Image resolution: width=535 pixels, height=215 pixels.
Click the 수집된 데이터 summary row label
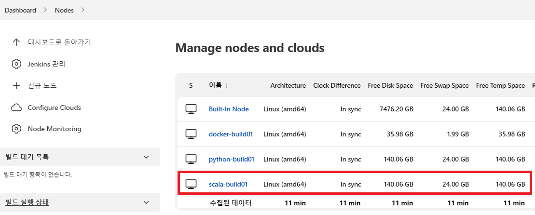coord(231,203)
